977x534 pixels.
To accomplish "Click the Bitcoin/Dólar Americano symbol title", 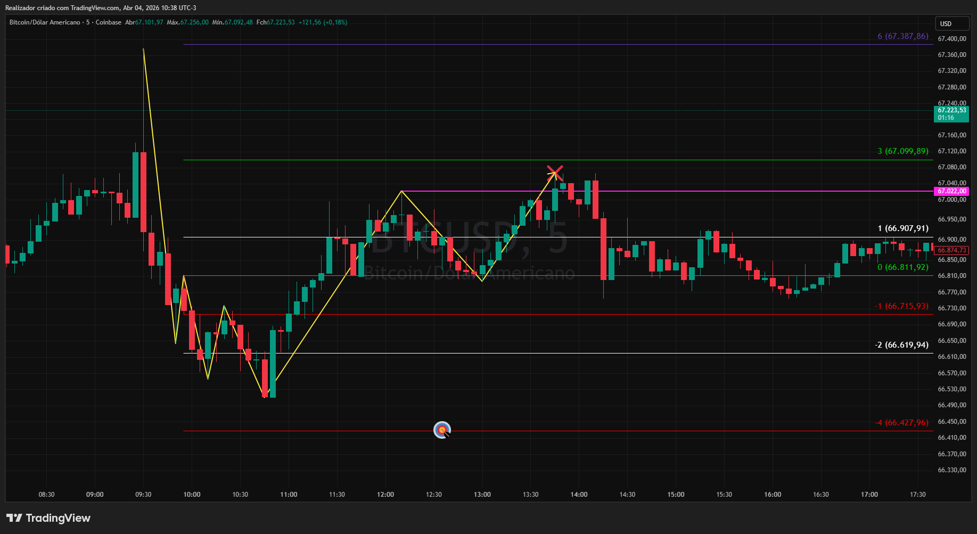I will [x=45, y=22].
